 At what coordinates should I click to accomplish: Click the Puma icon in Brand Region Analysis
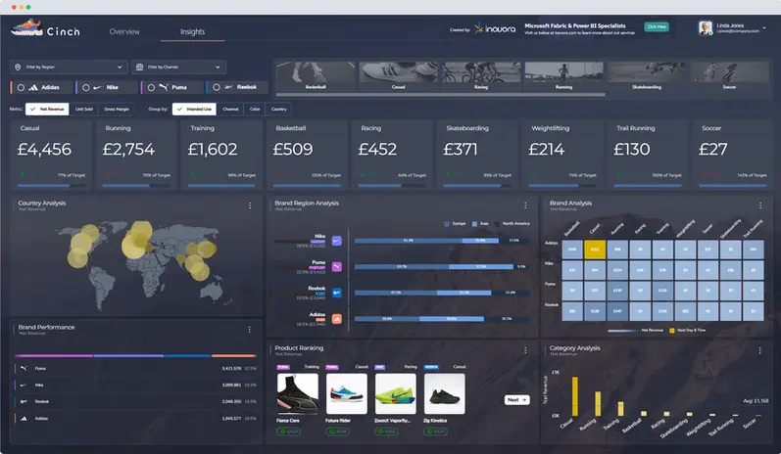(337, 267)
